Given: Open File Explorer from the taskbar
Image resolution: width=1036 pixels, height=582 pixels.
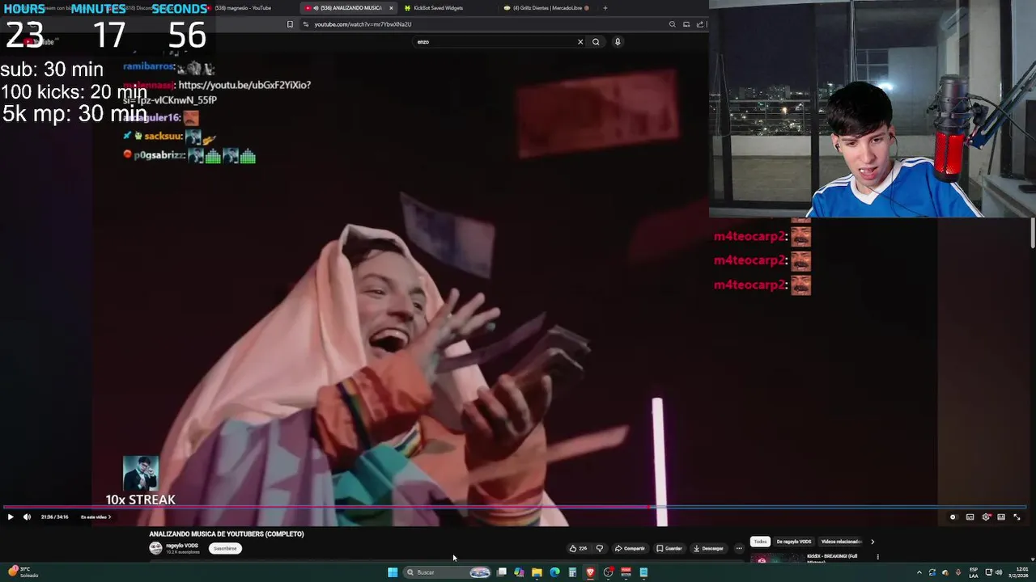Looking at the screenshot, I should (x=537, y=572).
